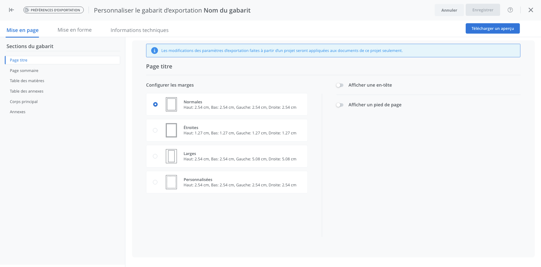
Task: Select the Étroites margins radio button
Action: [x=155, y=130]
